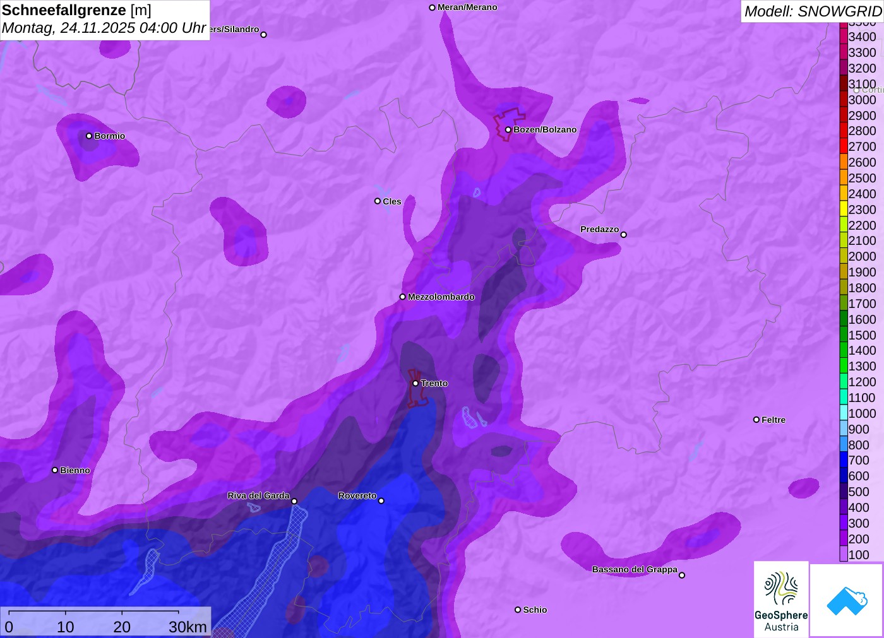Image resolution: width=884 pixels, height=638 pixels.
Task: Click the Silandro marker dot
Action: (264, 35)
